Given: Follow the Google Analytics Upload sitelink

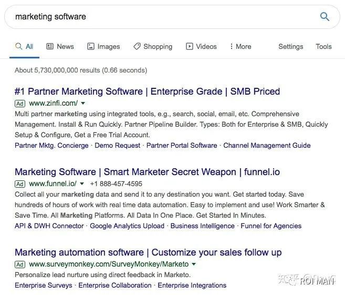Looking at the screenshot, I should click(127, 226).
